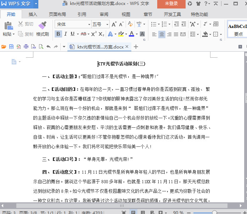Apply the 要点 style from the gallery
The image size is (247, 214).
pos(237,29)
